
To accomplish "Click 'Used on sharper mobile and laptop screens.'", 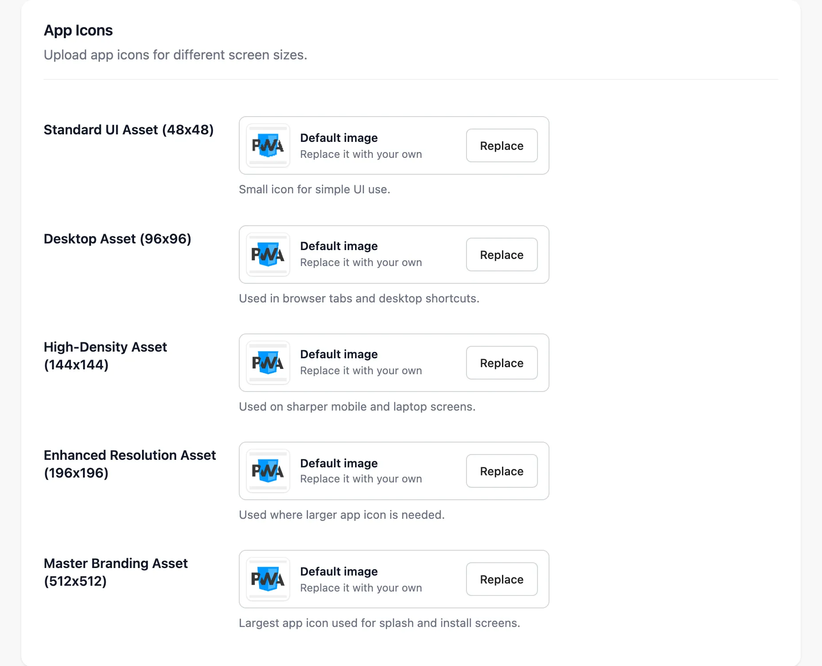I will pyautogui.click(x=357, y=407).
